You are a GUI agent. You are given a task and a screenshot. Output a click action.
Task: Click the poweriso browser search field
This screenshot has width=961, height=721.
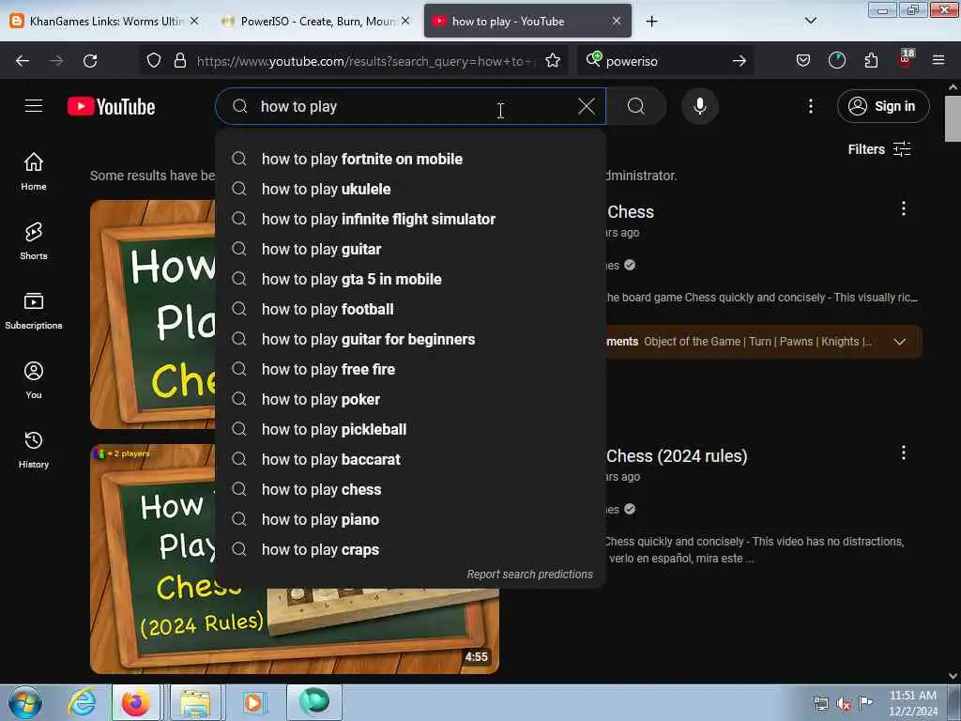point(664,61)
